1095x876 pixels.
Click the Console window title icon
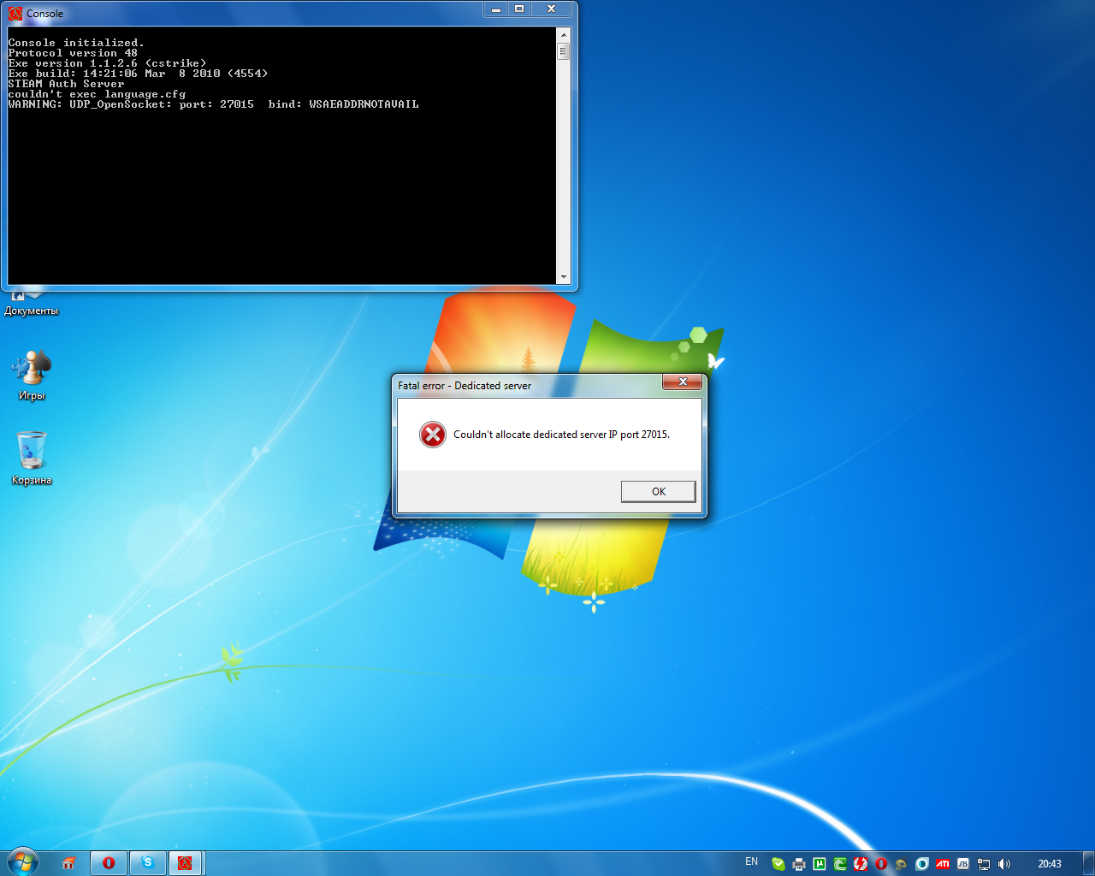click(15, 14)
